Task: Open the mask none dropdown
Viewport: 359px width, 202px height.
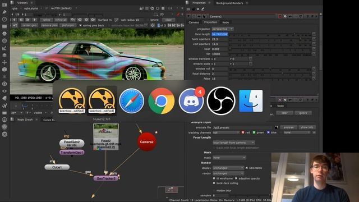Action: (x=229, y=158)
